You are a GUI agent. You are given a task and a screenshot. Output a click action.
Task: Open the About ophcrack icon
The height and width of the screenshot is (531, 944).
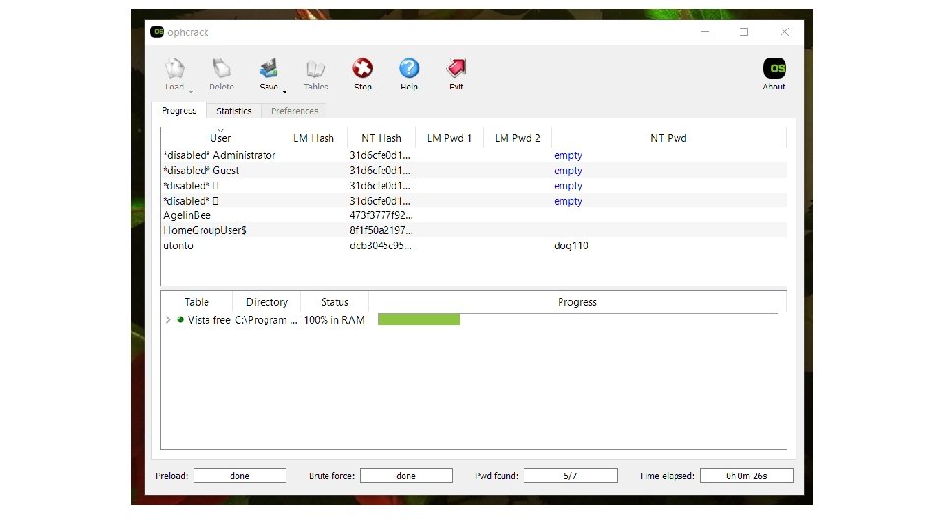click(x=774, y=69)
